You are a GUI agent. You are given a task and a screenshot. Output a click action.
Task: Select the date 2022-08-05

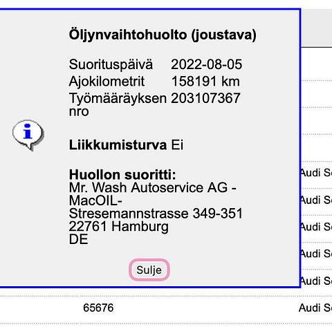coord(206,64)
